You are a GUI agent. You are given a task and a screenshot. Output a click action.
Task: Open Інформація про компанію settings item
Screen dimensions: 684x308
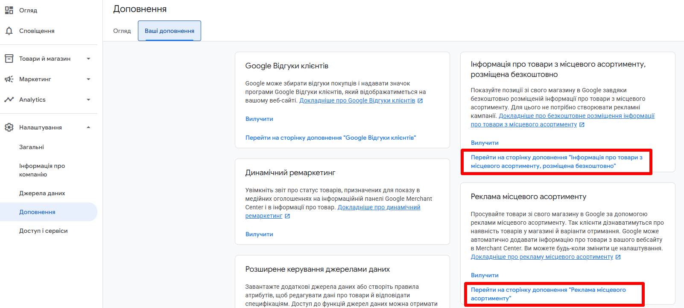pyautogui.click(x=42, y=170)
